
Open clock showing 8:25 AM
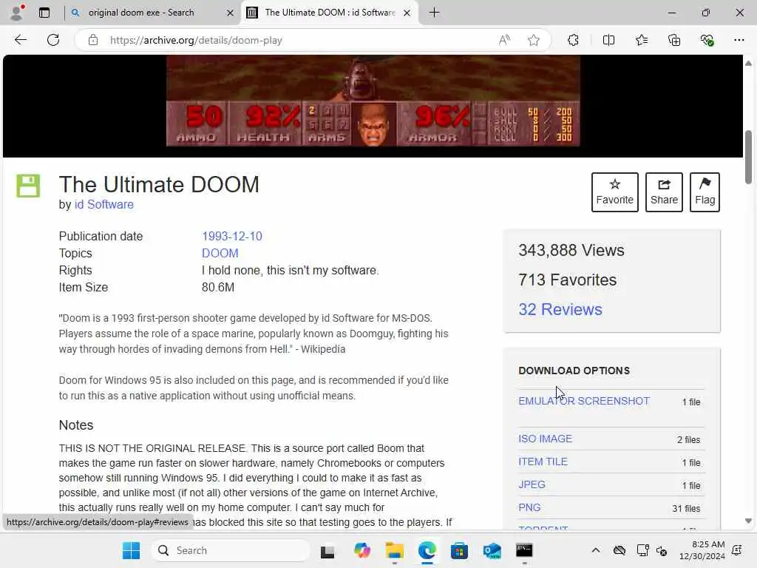(702, 550)
